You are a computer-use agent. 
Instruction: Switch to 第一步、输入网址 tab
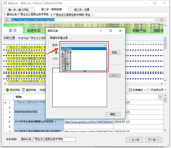pyautogui.click(x=19, y=10)
